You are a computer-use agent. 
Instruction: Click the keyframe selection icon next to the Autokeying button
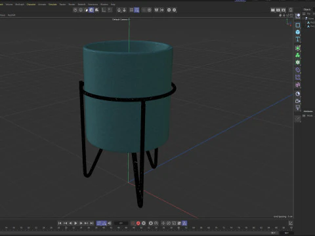[144, 223]
